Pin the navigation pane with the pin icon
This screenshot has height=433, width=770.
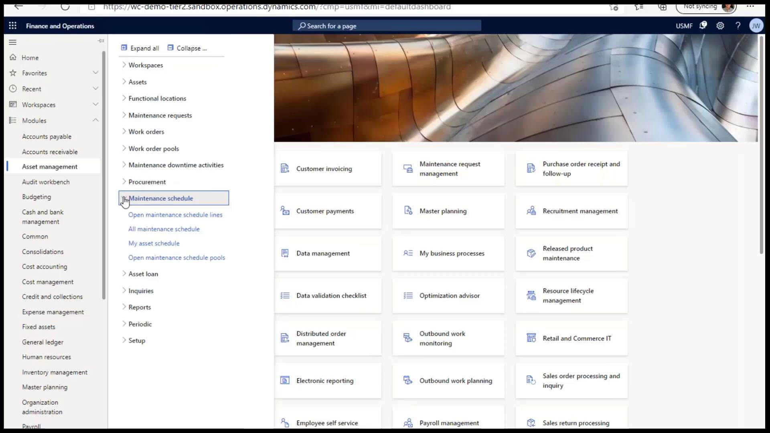101,40
